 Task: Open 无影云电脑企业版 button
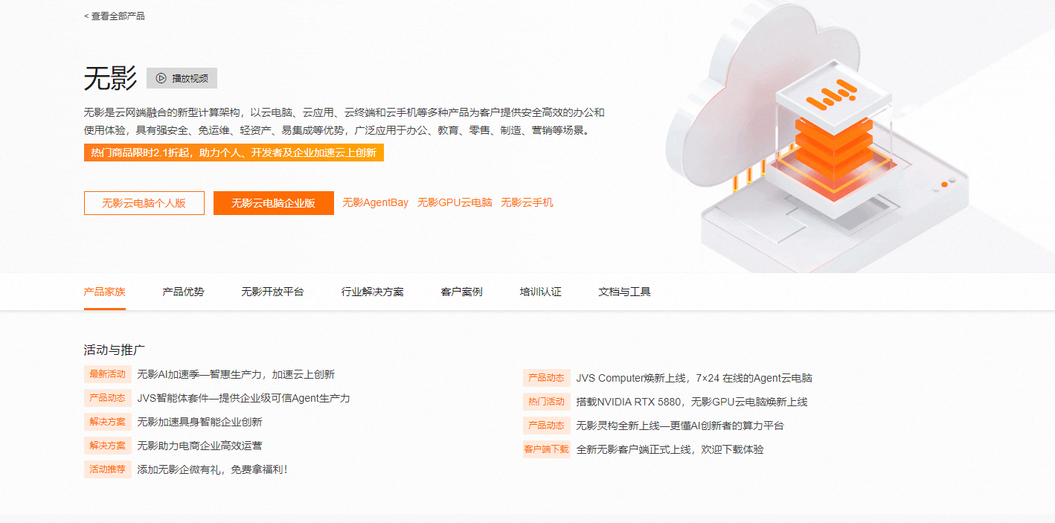[273, 203]
